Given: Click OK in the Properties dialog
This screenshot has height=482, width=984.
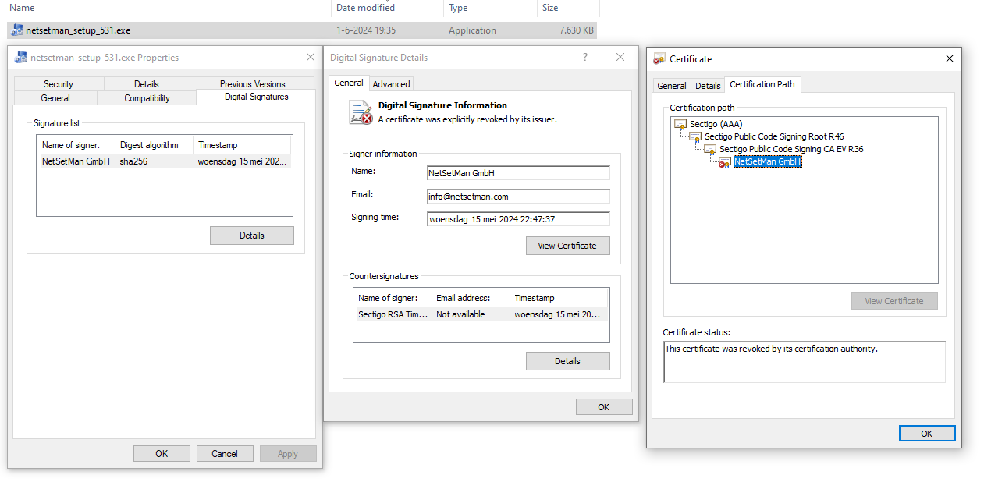Looking at the screenshot, I should (x=162, y=454).
